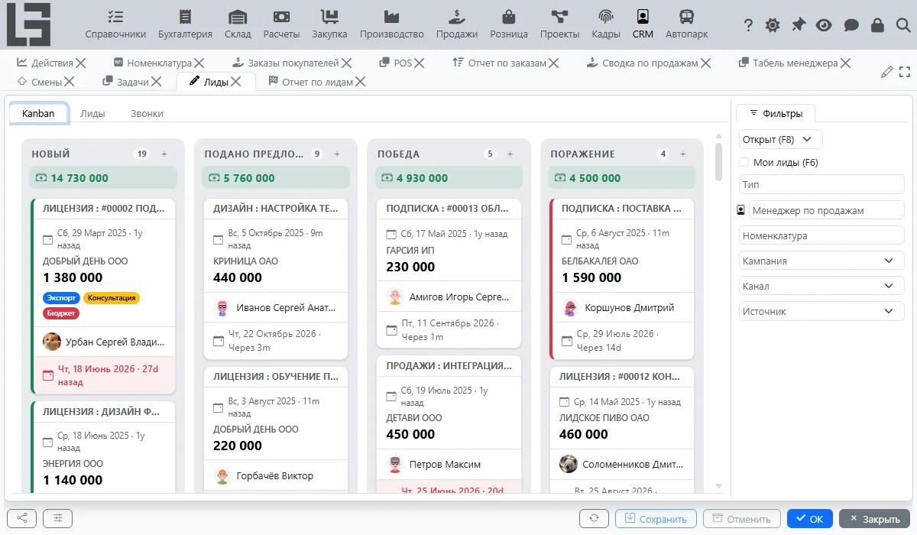Close the POS tab
Image resolution: width=917 pixels, height=535 pixels.
pyautogui.click(x=421, y=63)
